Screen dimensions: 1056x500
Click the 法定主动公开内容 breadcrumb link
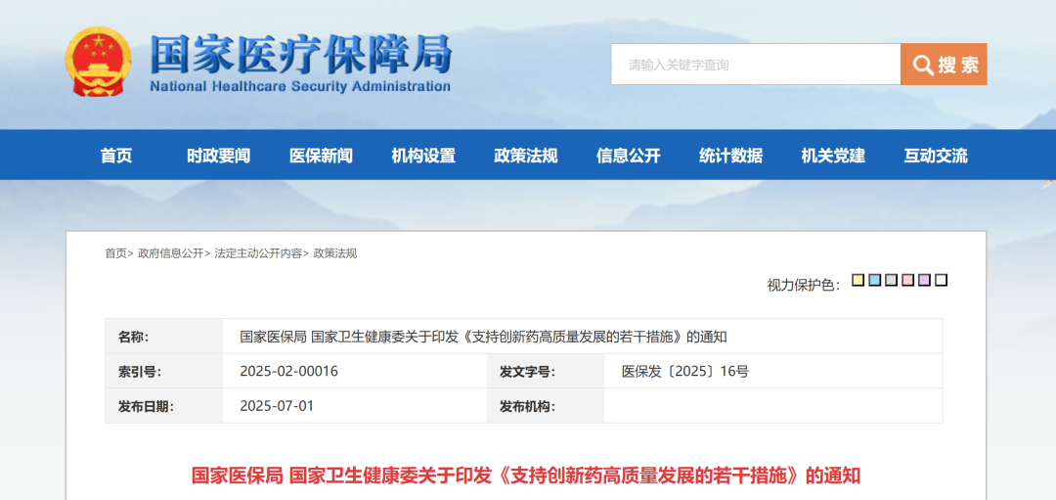point(258,253)
